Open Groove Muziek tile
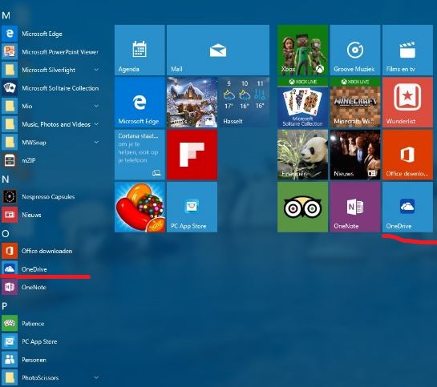The image size is (437, 387). (355, 50)
